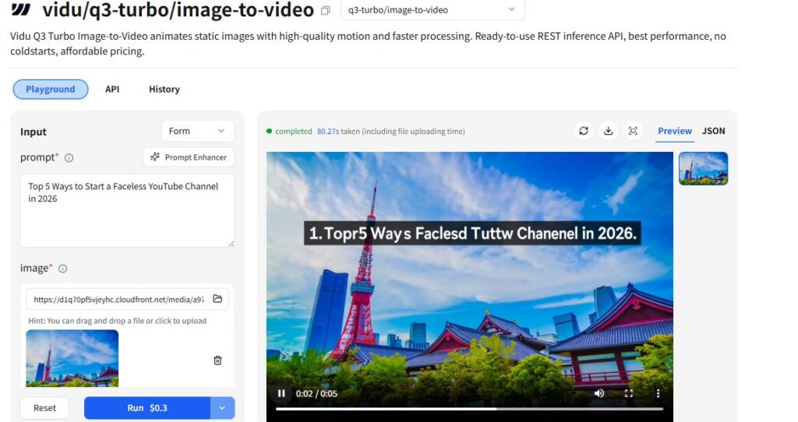Download the generated video output
The image size is (798, 422).
click(x=608, y=131)
